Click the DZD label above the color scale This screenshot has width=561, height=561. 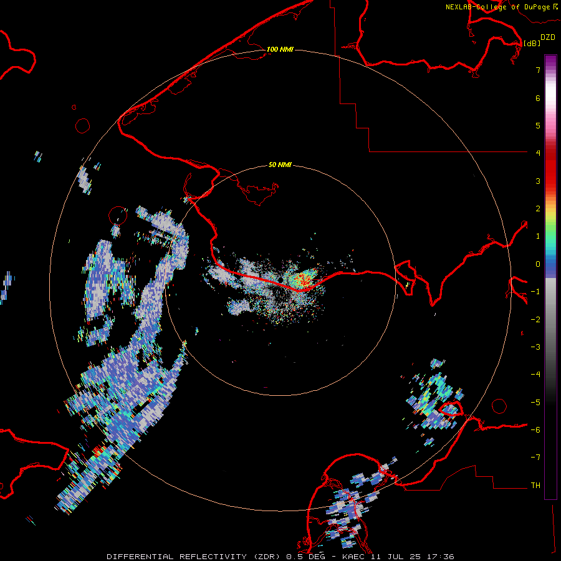coord(548,37)
